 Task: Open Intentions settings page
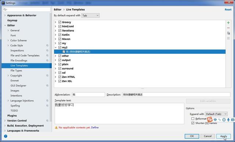pos(16,96)
